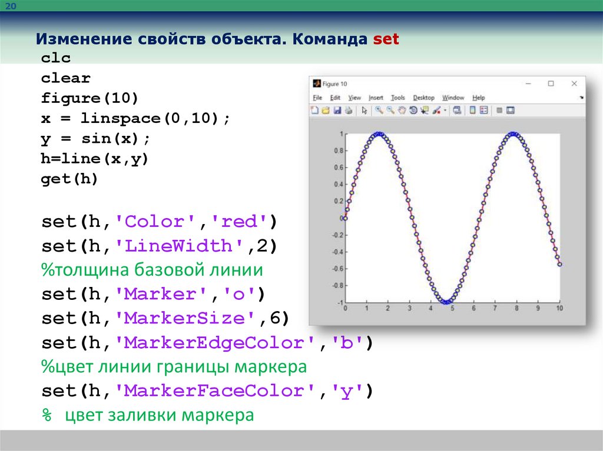The image size is (603, 451).
Task: Open the Brush tool color dropdown arrow
Action: tap(445, 111)
